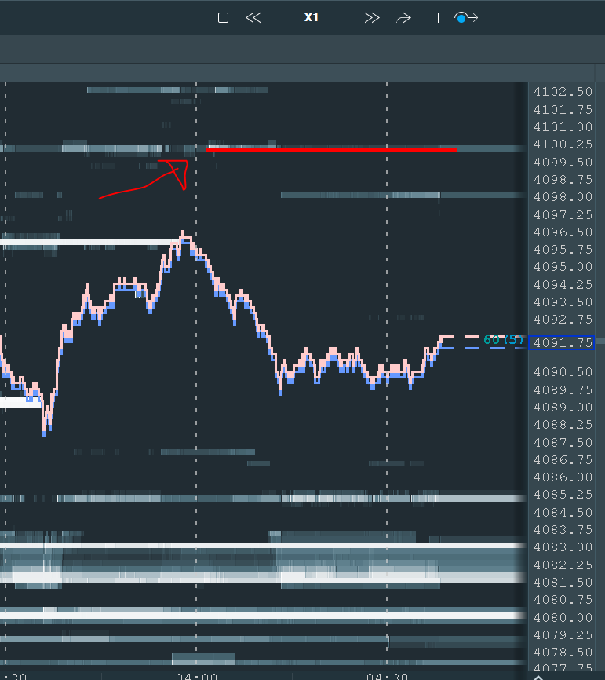Select the red horizontal line at 4100.25
The width and height of the screenshot is (605, 680).
330,148
